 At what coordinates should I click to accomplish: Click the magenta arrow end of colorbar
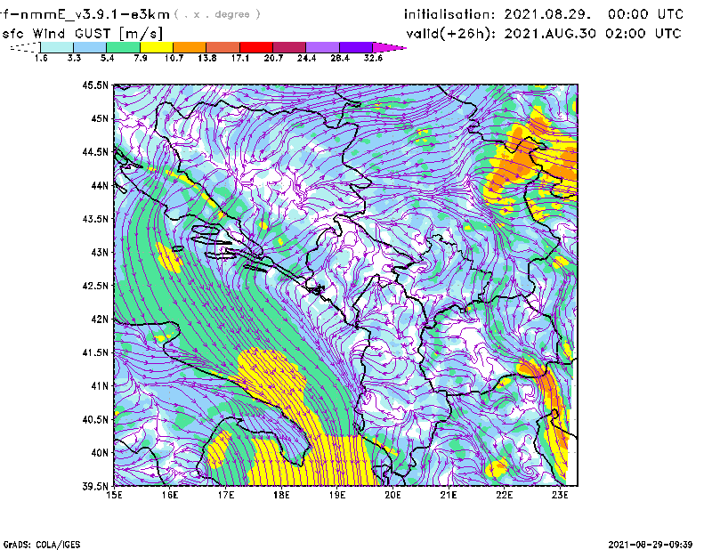(x=389, y=47)
